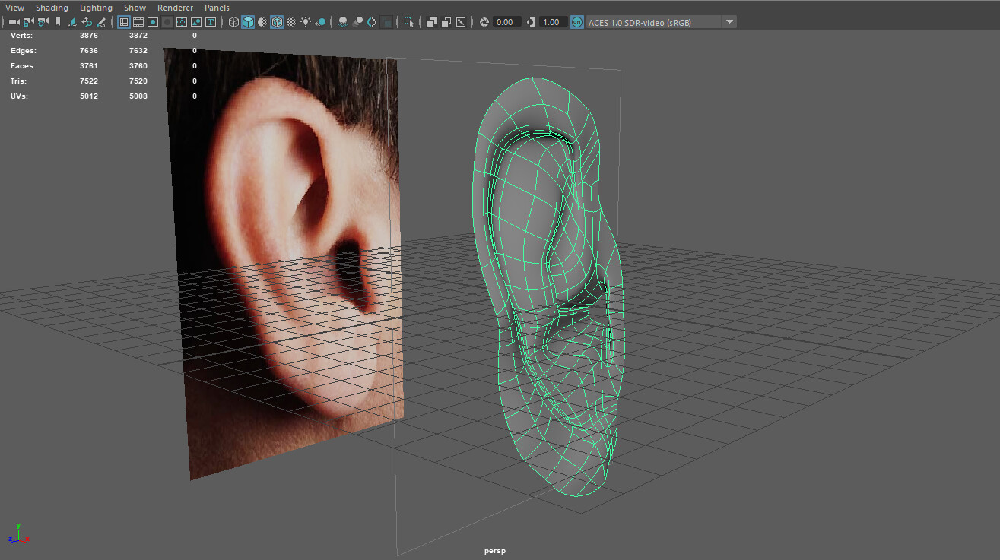Click the Select Camera icon

[14, 22]
